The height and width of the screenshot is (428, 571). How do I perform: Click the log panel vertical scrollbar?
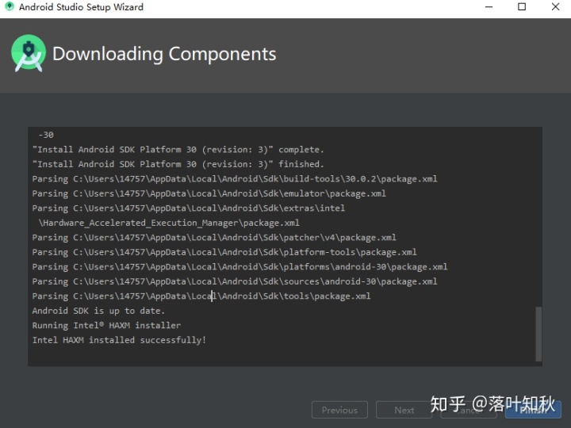tap(538, 334)
